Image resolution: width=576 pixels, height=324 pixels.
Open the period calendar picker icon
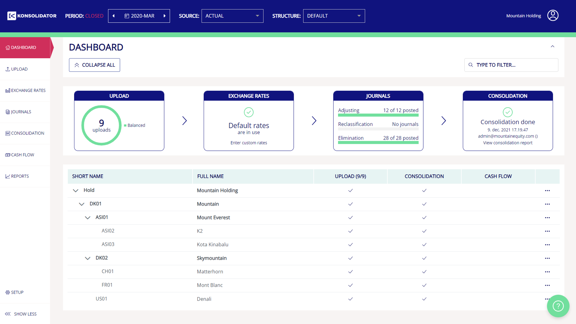tap(127, 16)
